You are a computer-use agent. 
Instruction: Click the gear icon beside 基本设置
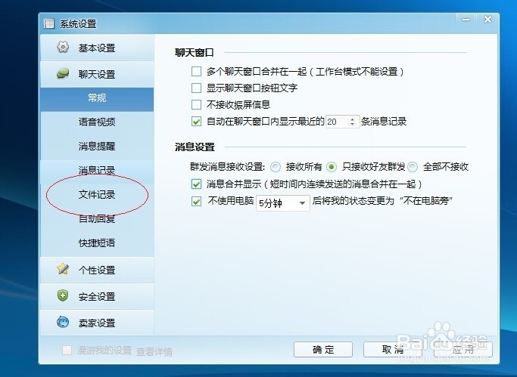click(63, 47)
